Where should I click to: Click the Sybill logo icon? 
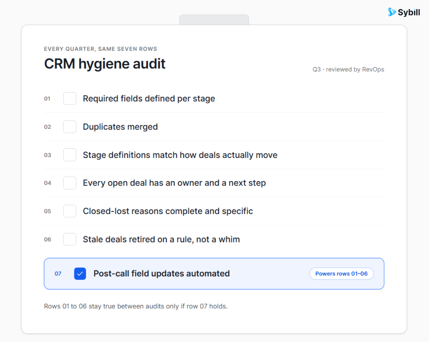point(392,12)
